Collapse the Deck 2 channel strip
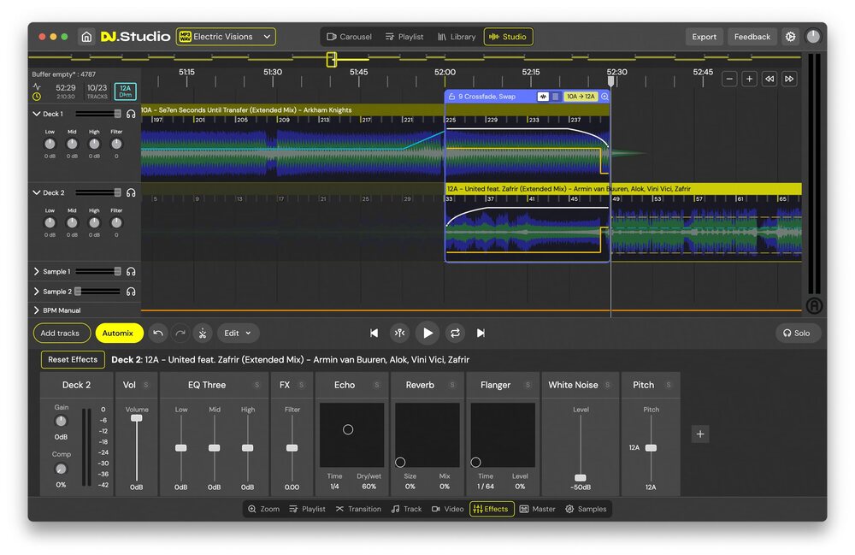The height and width of the screenshot is (555, 855). pyautogui.click(x=36, y=192)
